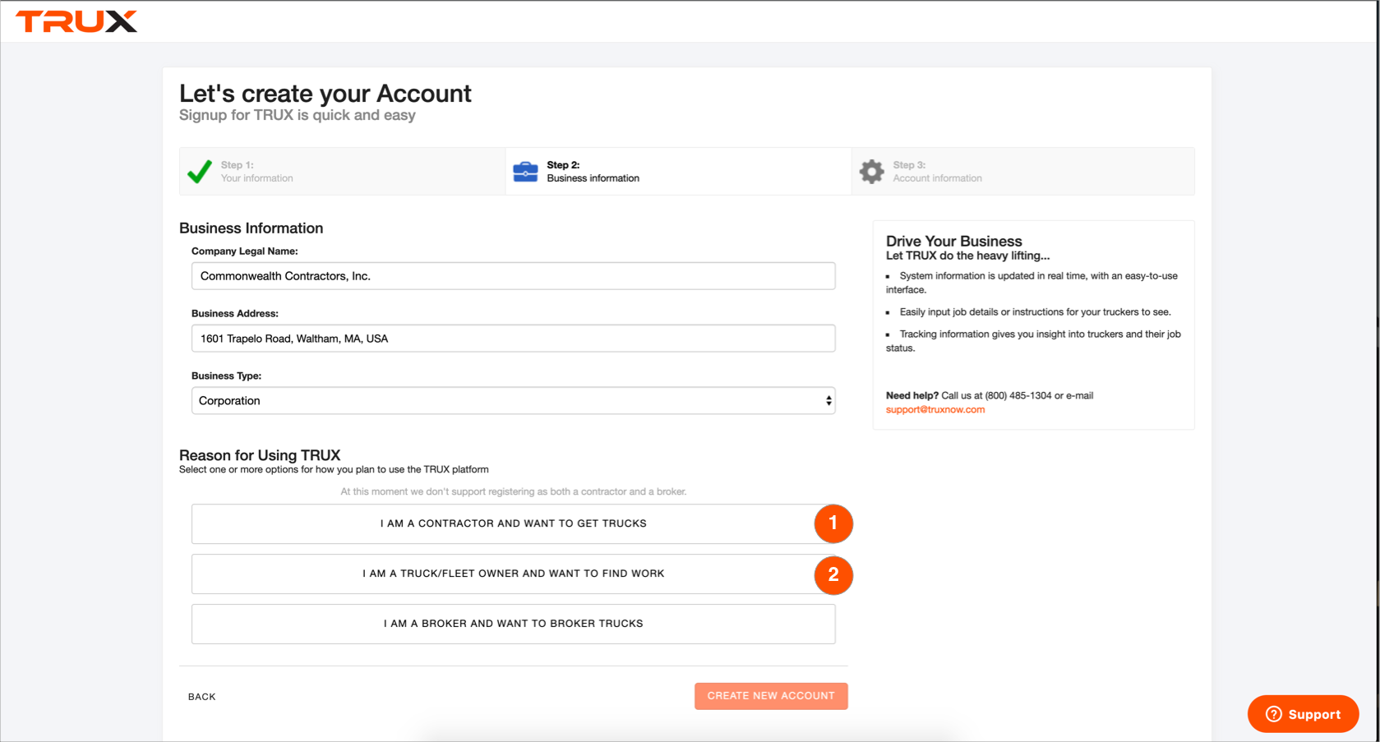Click Create New Account button

pyautogui.click(x=771, y=696)
